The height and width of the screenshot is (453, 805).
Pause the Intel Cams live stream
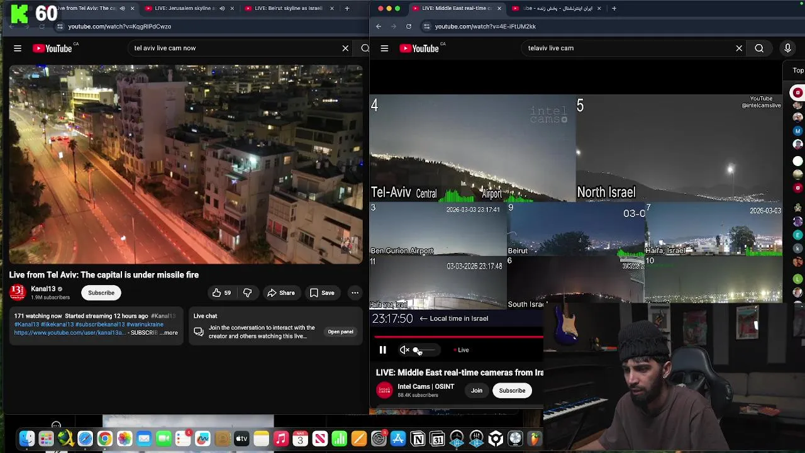tap(382, 350)
